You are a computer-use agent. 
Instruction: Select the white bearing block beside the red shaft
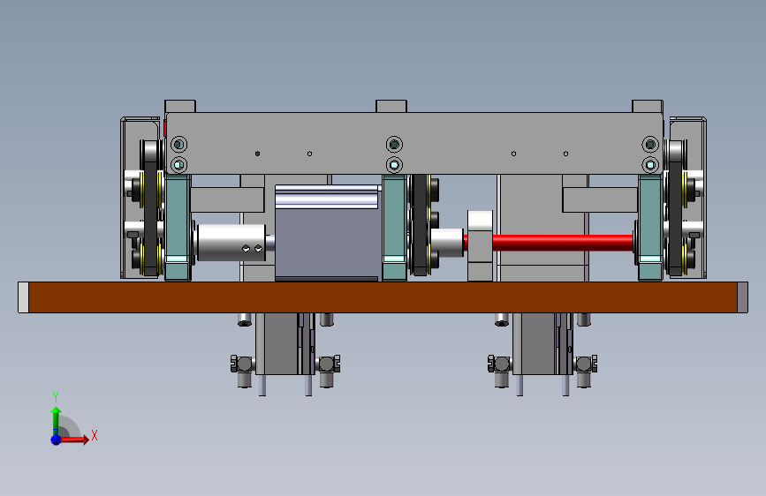click(480, 245)
